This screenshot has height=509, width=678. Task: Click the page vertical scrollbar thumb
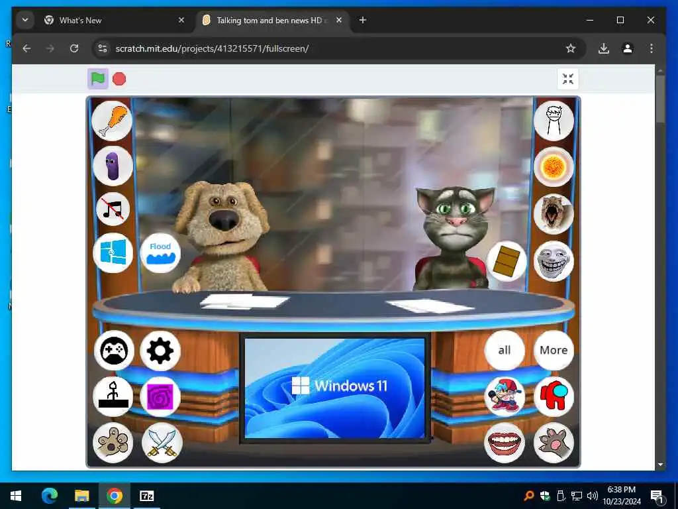pos(660,99)
